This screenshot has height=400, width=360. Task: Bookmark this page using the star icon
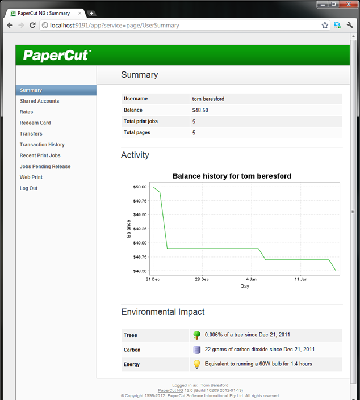click(x=325, y=26)
